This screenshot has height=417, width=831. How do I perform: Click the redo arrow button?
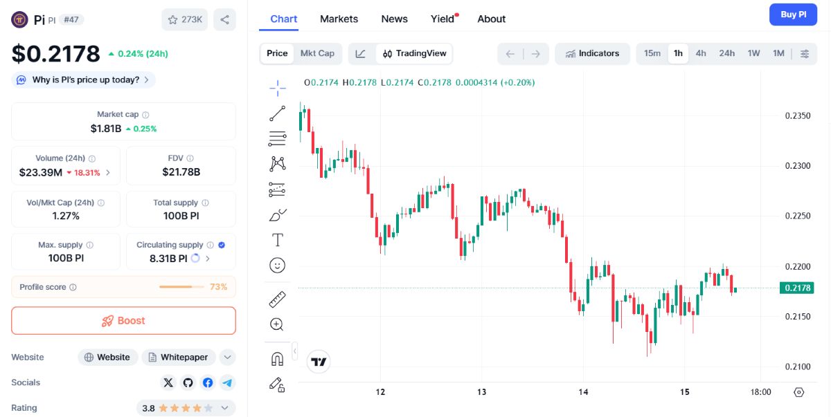point(536,54)
